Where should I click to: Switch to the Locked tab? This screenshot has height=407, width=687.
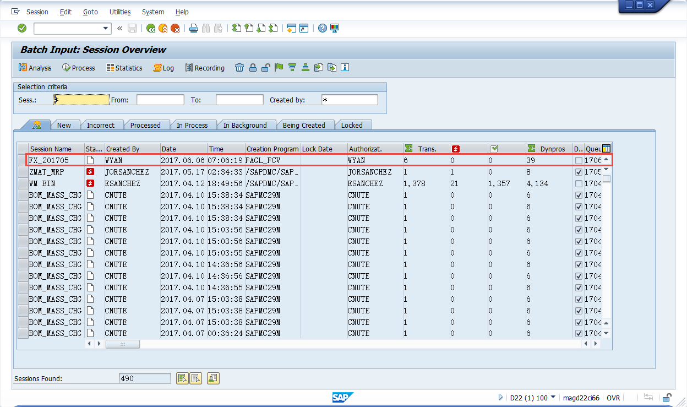click(352, 125)
